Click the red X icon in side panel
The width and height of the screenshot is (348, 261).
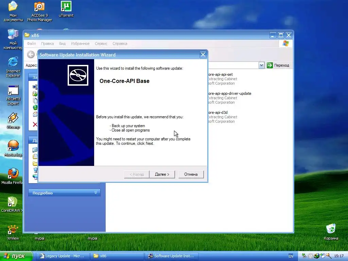(x=35, y=124)
